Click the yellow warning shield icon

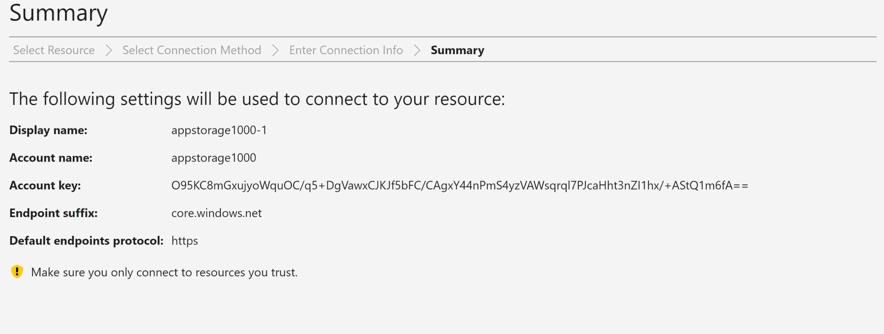[x=17, y=272]
